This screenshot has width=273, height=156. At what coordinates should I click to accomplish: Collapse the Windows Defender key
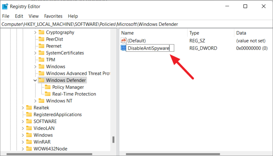coord(35,81)
